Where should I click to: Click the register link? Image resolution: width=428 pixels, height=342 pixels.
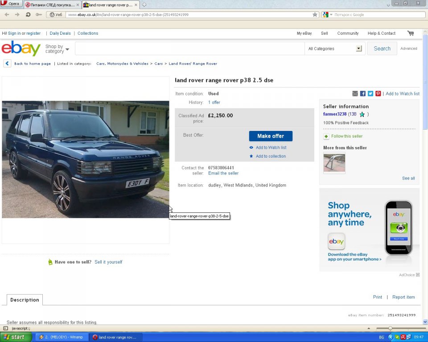pyautogui.click(x=33, y=33)
